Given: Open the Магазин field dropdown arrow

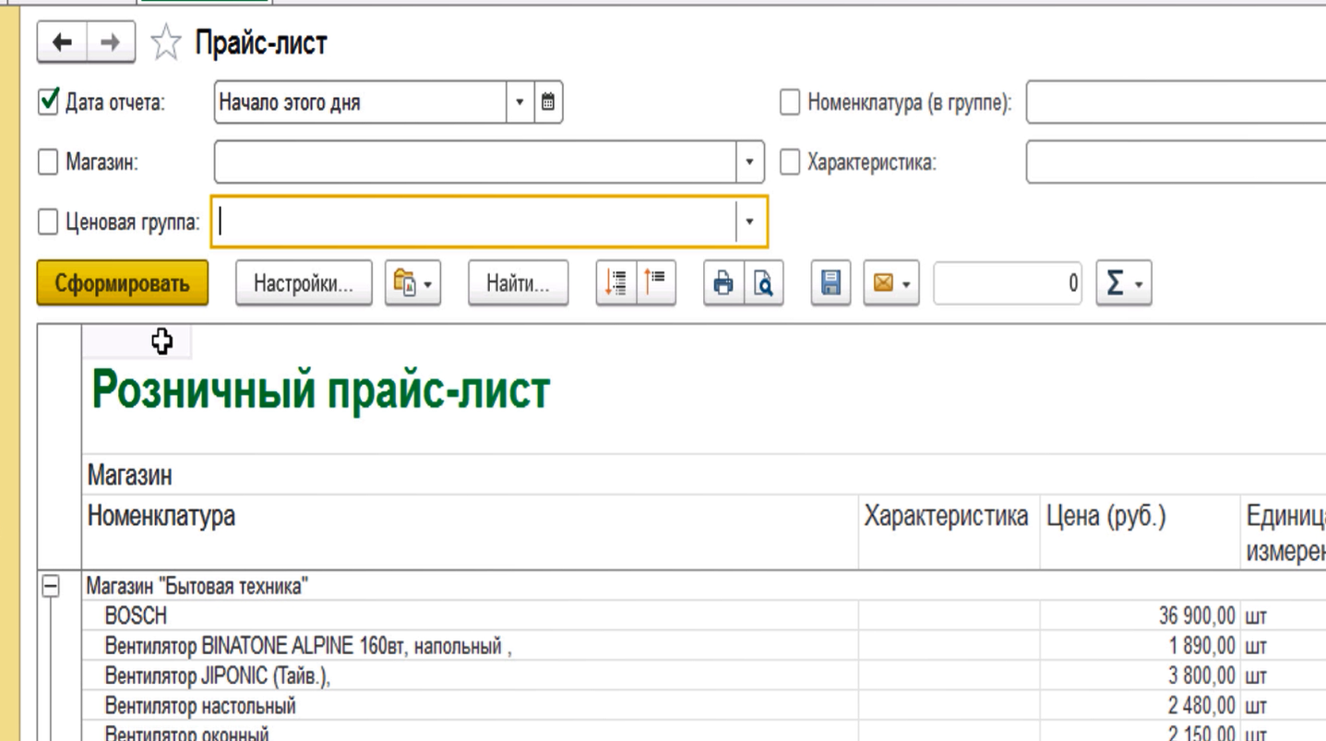Looking at the screenshot, I should pos(749,162).
